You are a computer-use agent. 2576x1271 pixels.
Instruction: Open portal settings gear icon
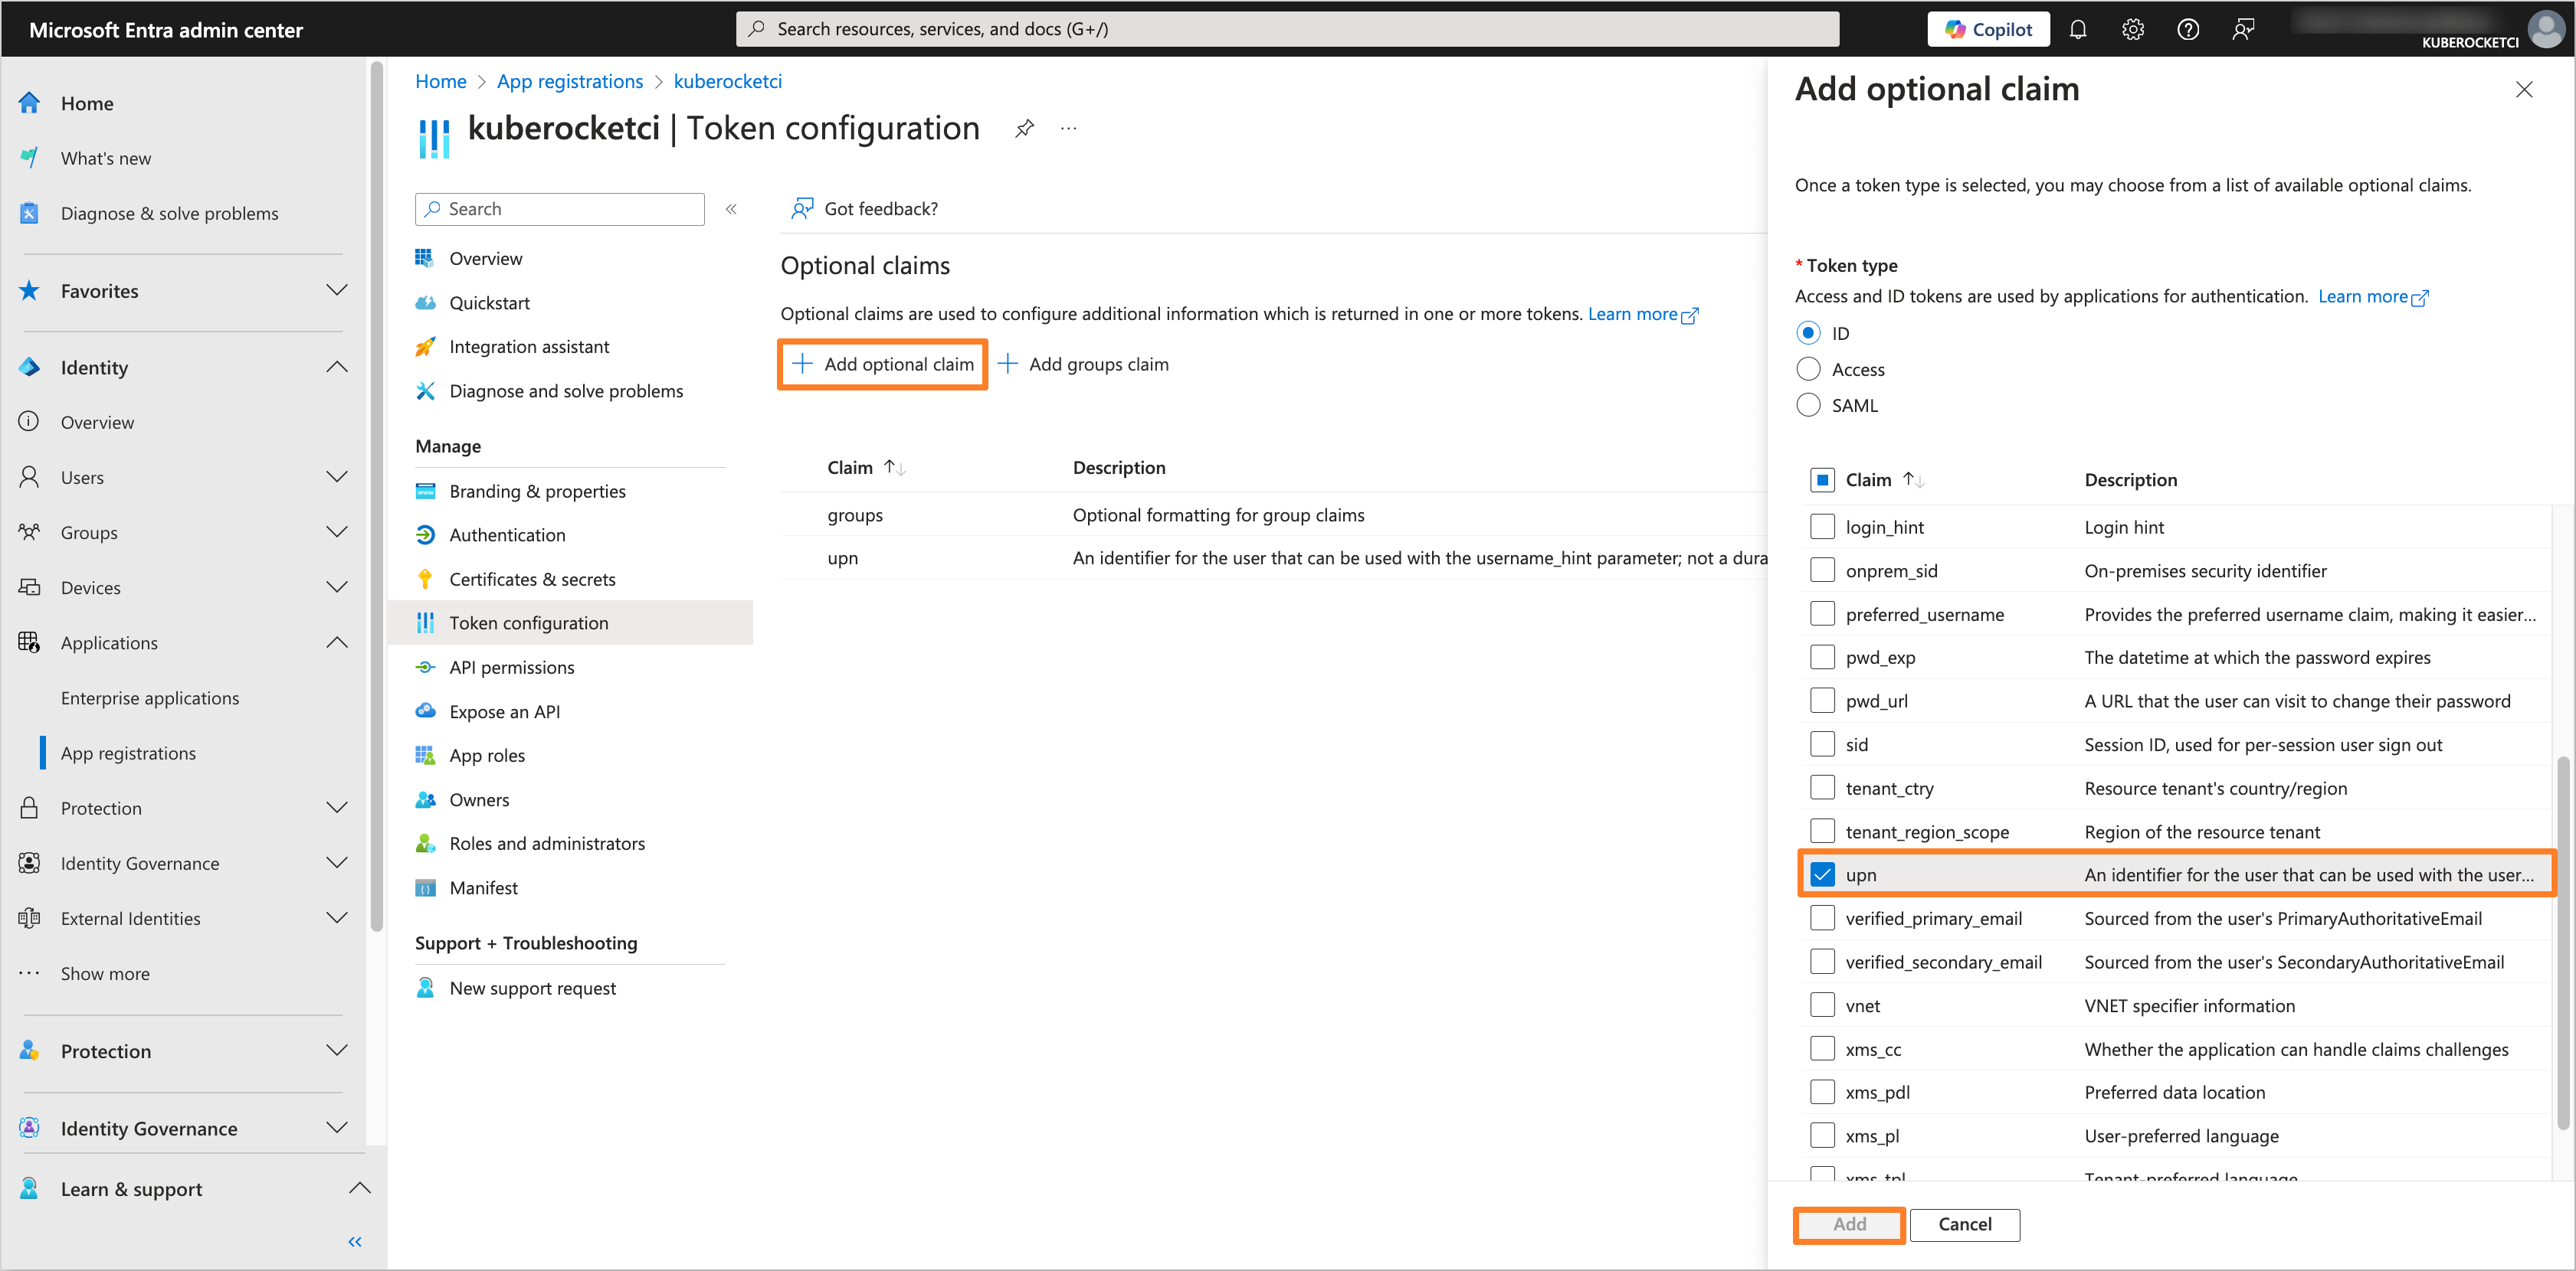pyautogui.click(x=2133, y=29)
